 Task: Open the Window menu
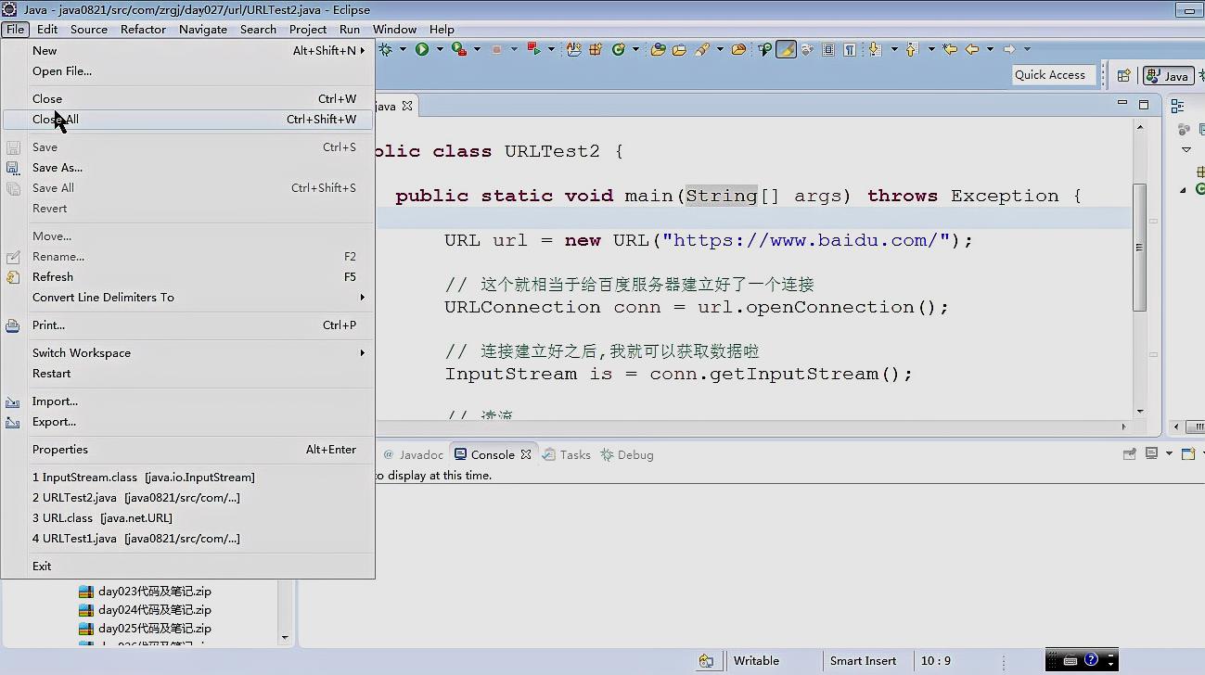pos(394,29)
